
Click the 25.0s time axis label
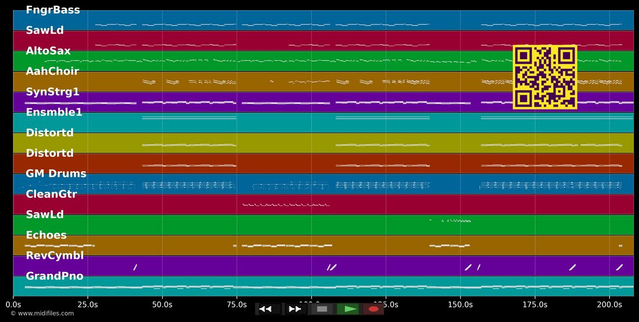[x=88, y=305]
